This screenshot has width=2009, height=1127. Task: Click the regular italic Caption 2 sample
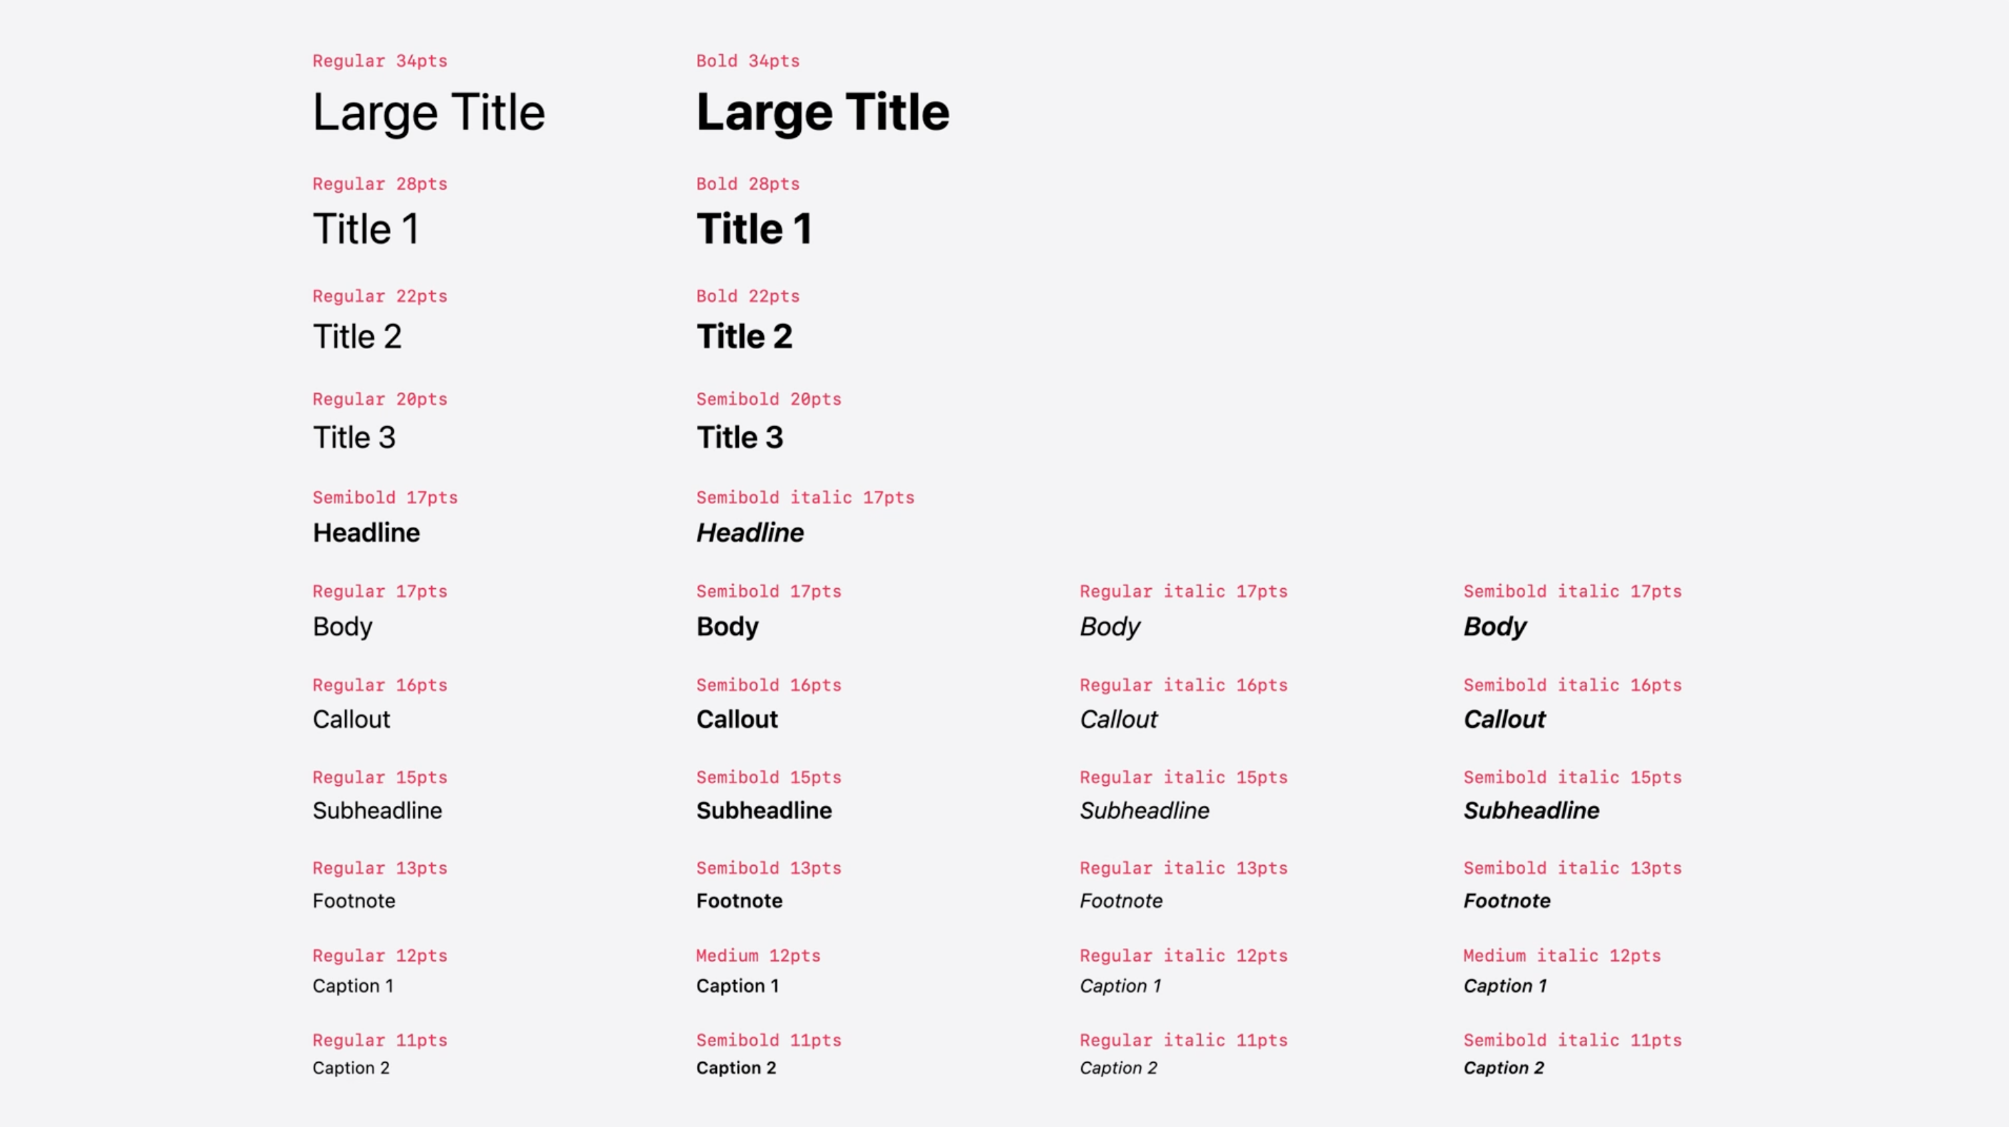[1117, 1068]
